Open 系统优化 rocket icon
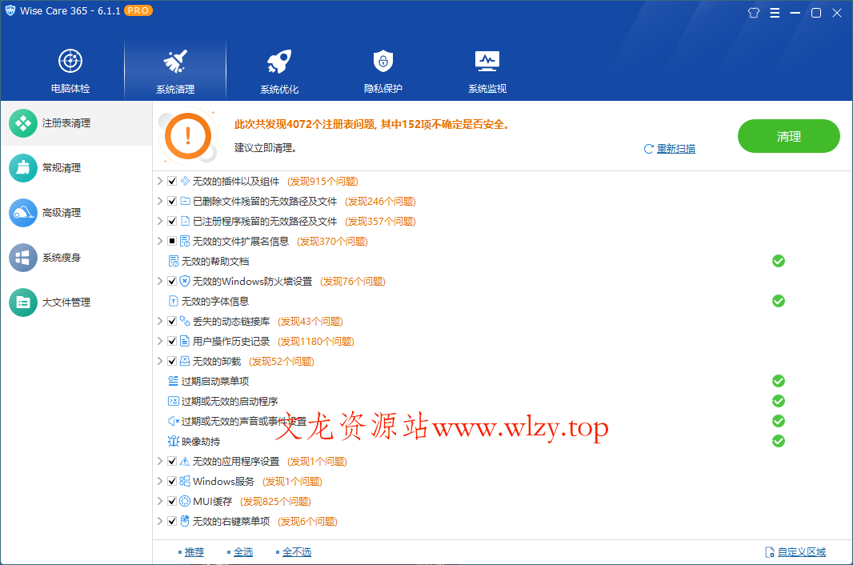Image resolution: width=853 pixels, height=565 pixels. point(278,59)
